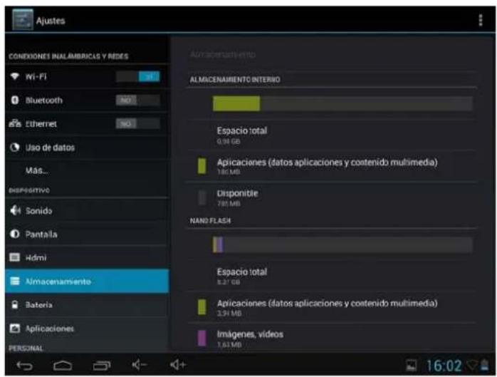Click the Bluetooth icon
This screenshot has width=497, height=377.
[14, 100]
